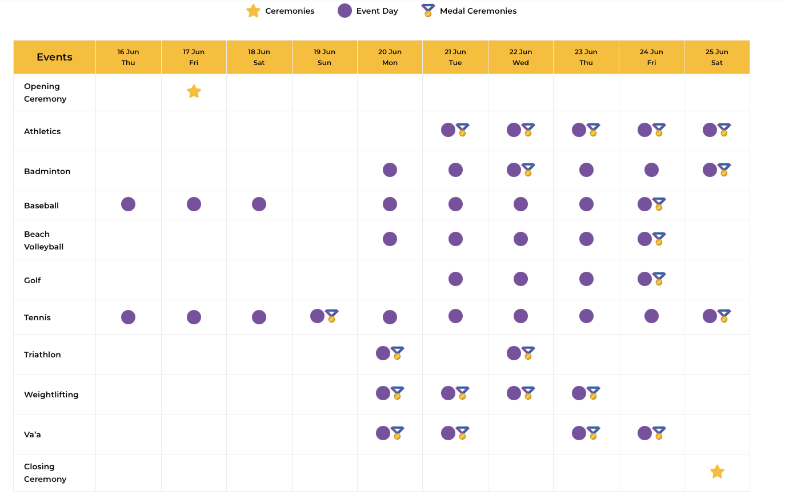Image resolution: width=785 pixels, height=499 pixels.
Task: Select the 20 Jun Mon column header
Action: coord(390,57)
